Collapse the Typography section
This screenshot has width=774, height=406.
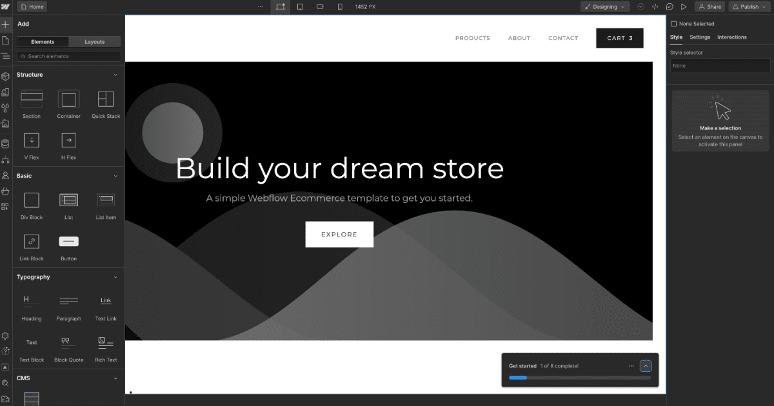tap(115, 277)
